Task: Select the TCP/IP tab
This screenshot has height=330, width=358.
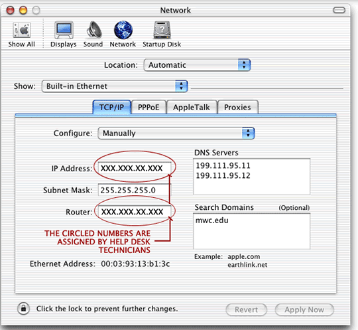Action: [x=111, y=107]
